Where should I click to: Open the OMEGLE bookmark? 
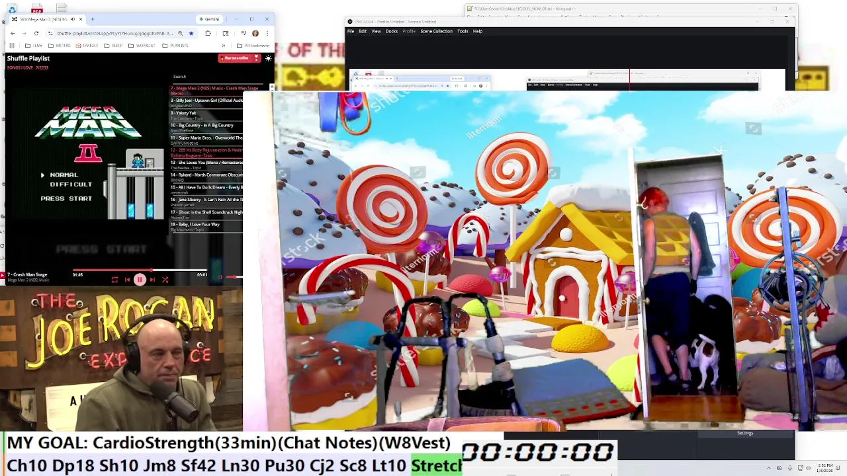click(87, 46)
